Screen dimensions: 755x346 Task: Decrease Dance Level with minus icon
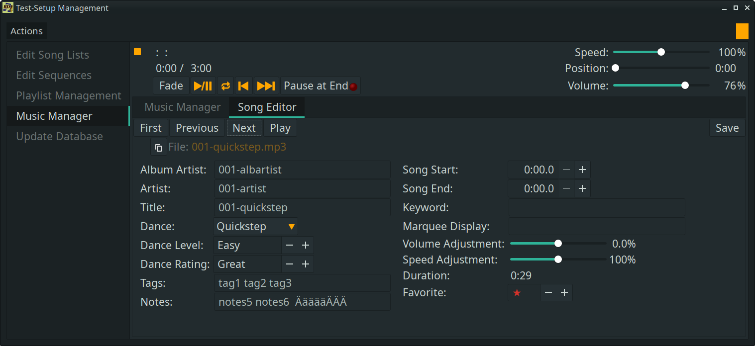pyautogui.click(x=290, y=246)
